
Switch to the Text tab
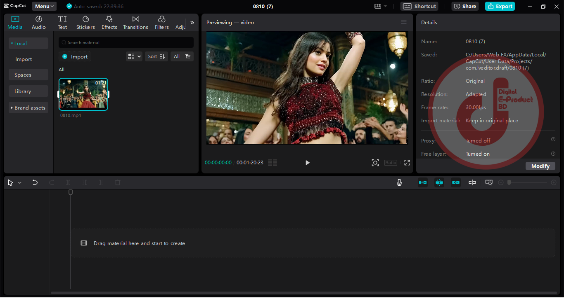(x=62, y=23)
